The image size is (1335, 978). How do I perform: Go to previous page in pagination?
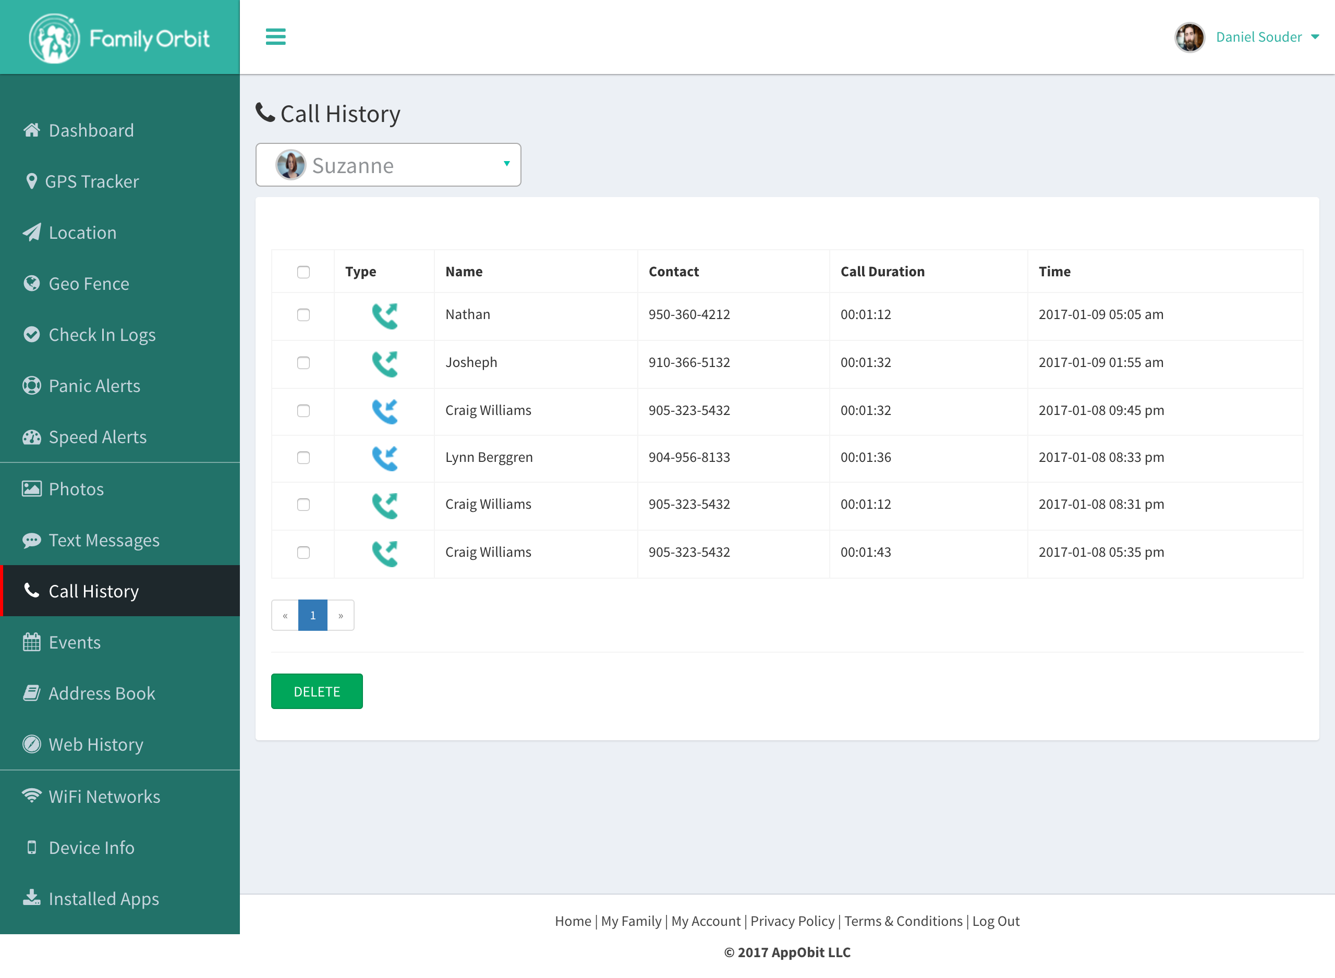point(285,615)
